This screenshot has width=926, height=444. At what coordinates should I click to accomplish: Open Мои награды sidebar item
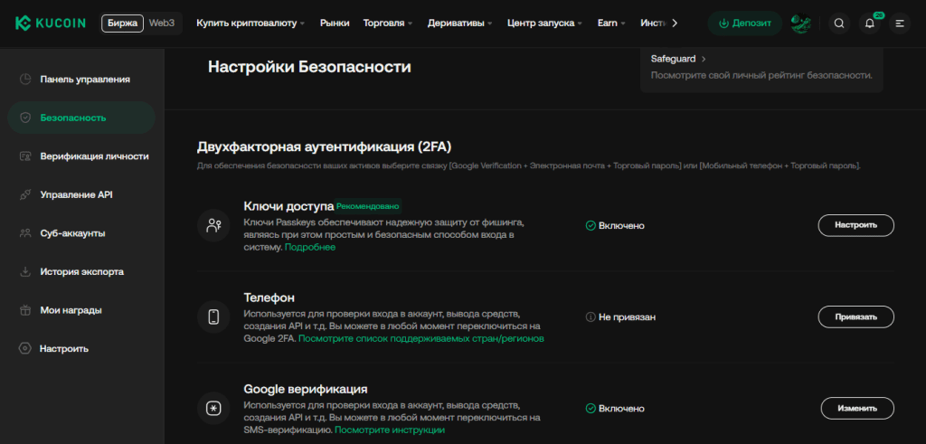(x=81, y=310)
